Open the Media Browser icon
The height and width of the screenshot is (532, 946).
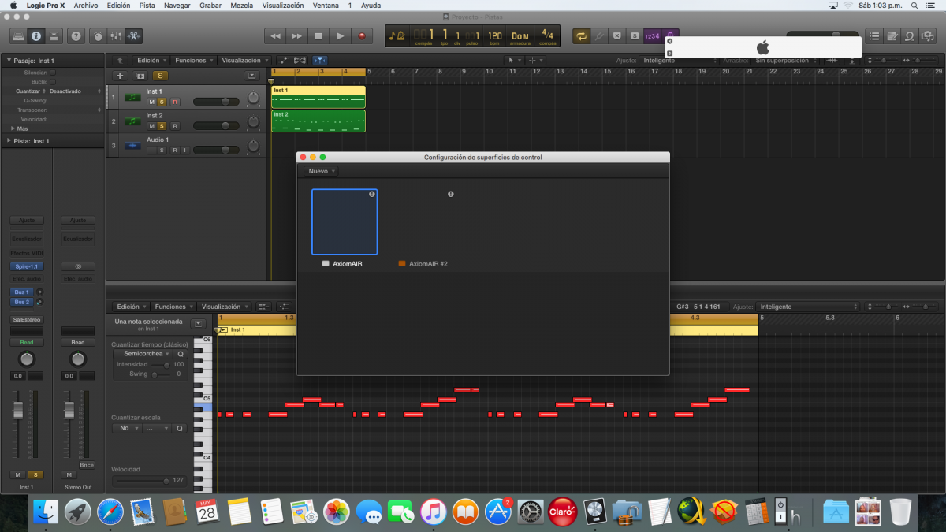929,35
